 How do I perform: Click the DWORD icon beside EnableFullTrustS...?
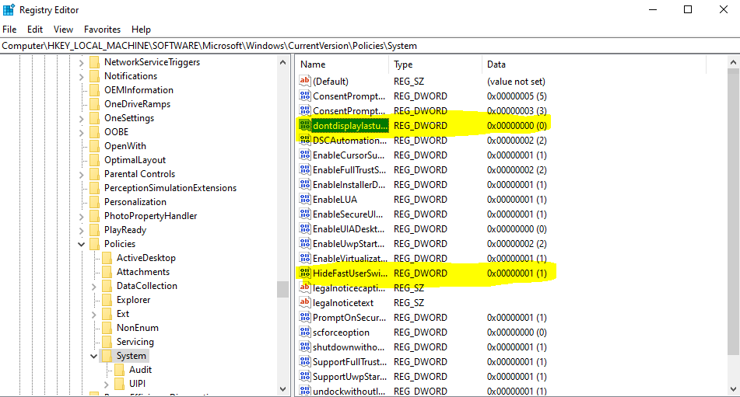(x=305, y=170)
